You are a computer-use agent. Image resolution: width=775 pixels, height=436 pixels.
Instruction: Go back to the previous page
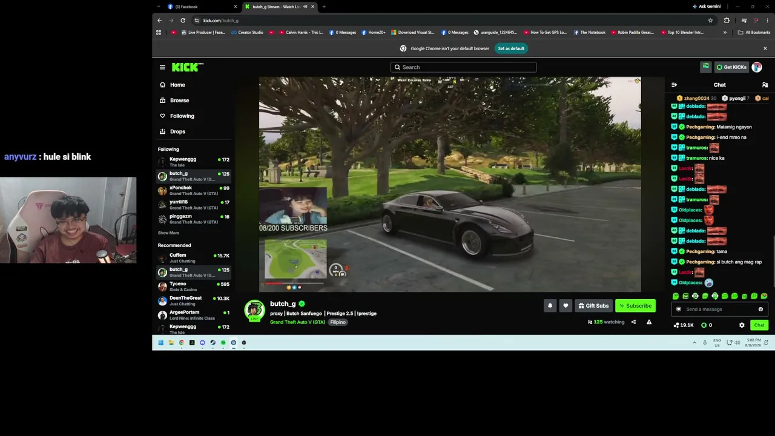point(160,21)
